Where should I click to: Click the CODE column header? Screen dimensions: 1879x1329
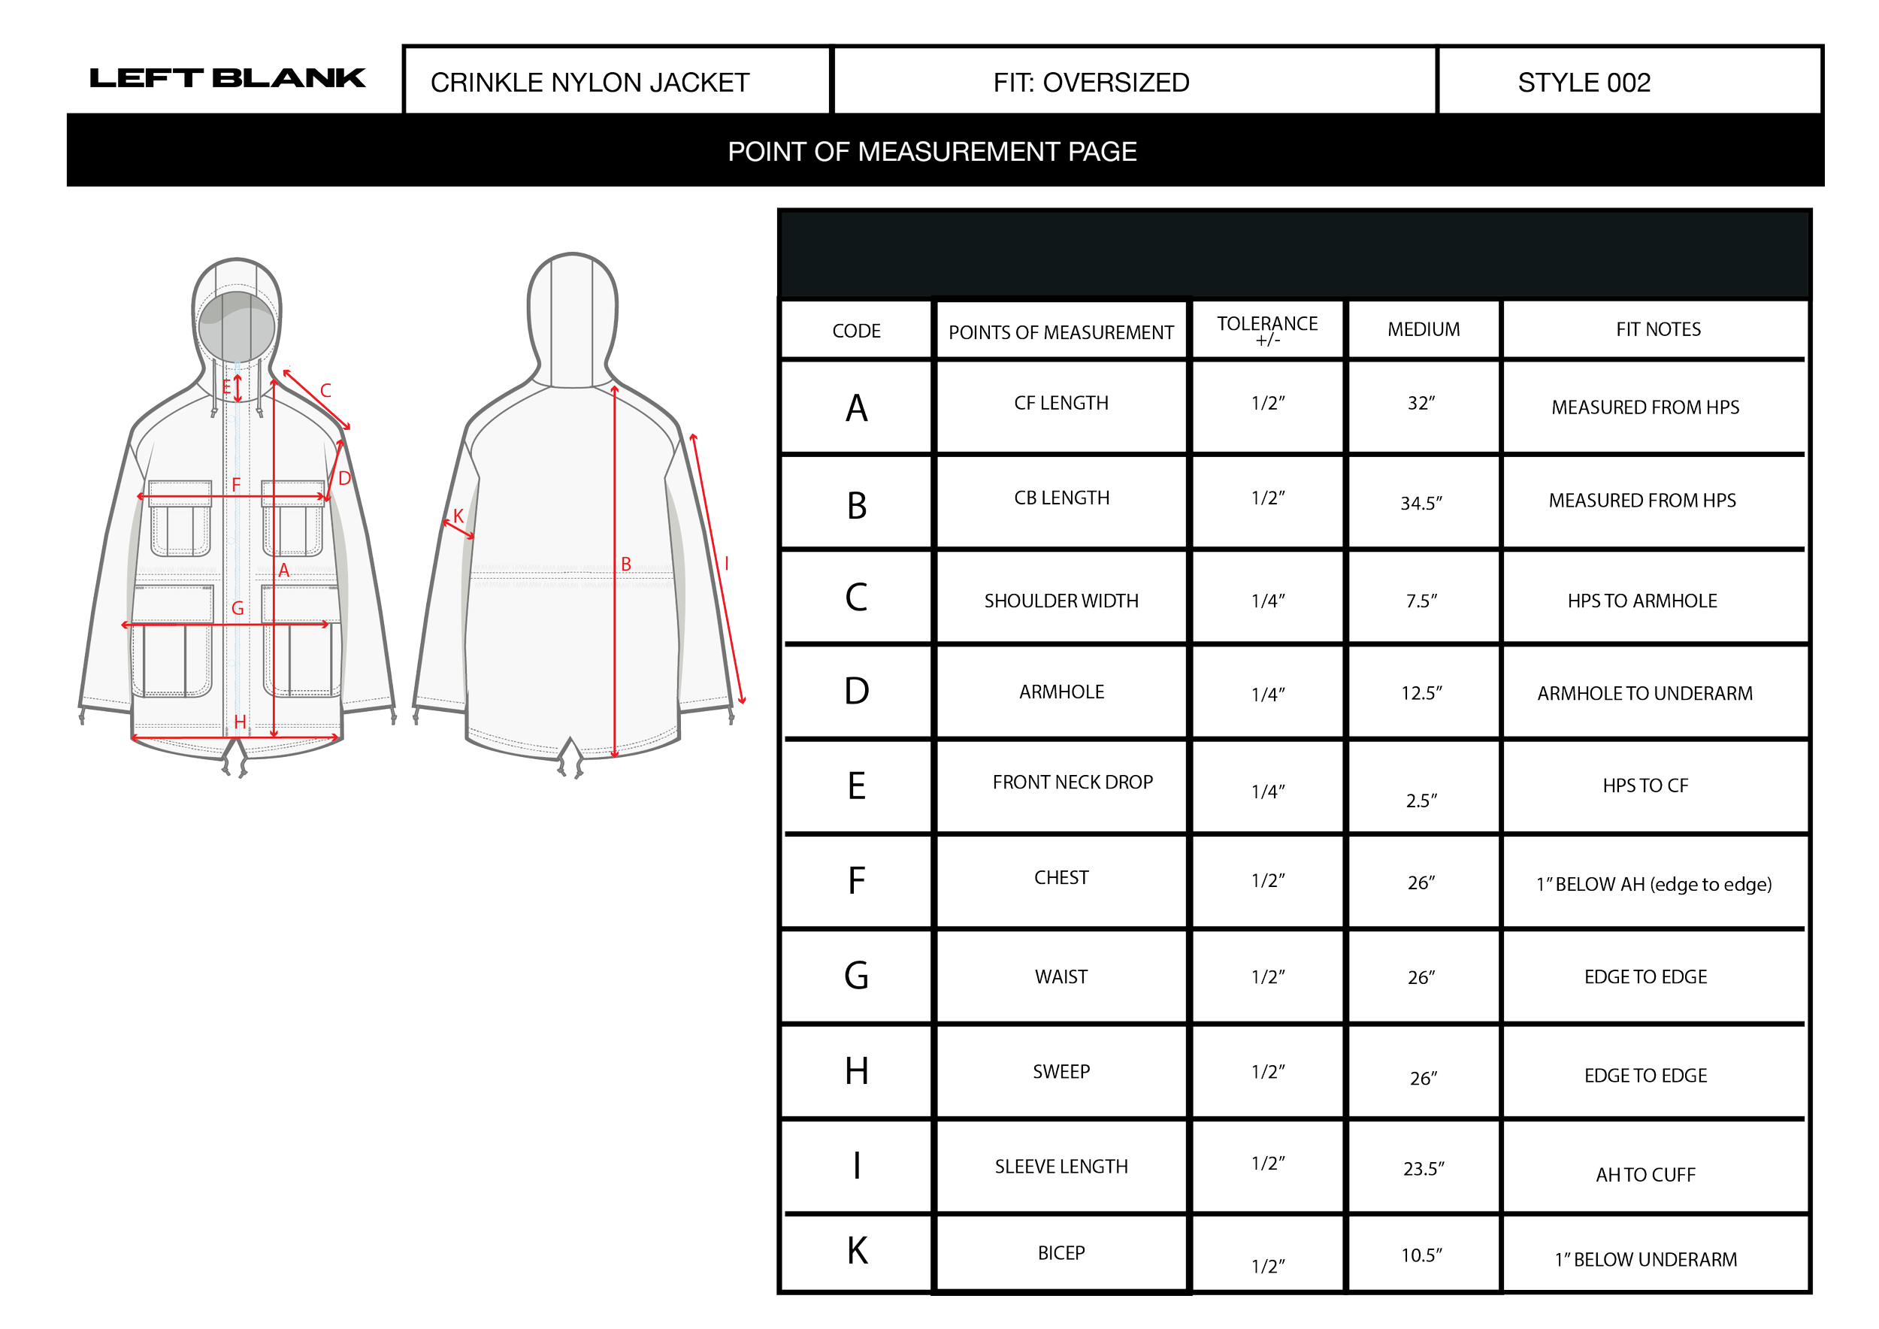point(856,331)
